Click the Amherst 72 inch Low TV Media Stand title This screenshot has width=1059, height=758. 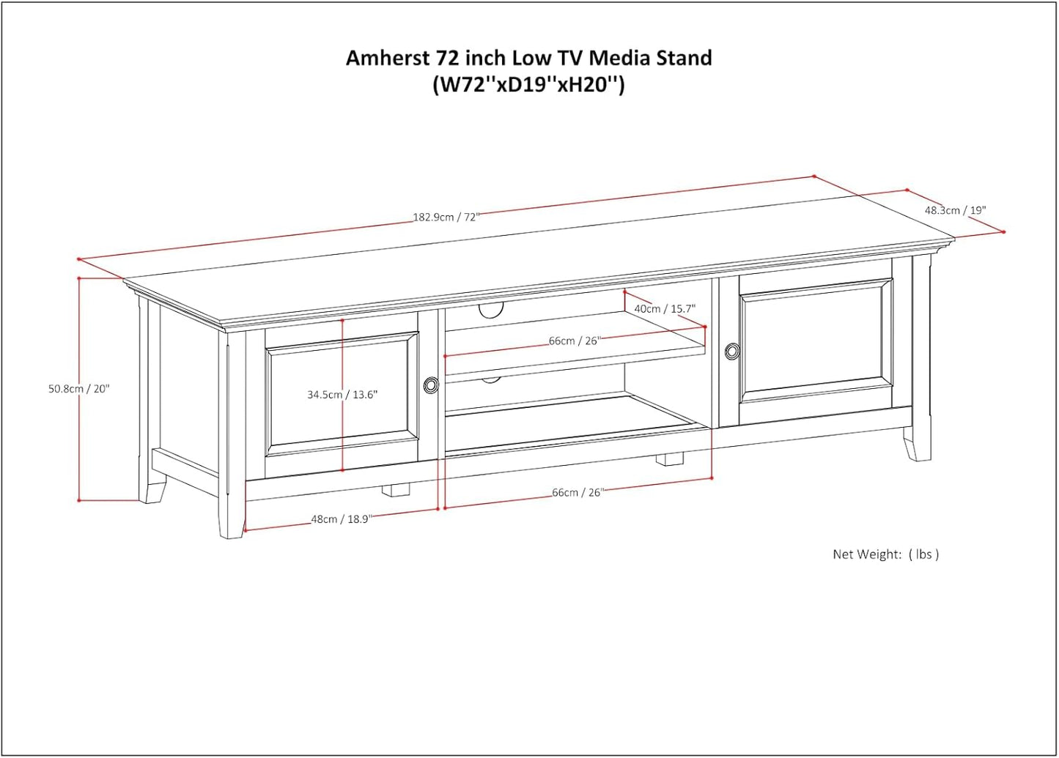pyautogui.click(x=529, y=59)
